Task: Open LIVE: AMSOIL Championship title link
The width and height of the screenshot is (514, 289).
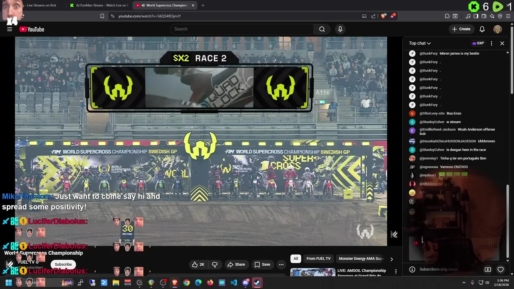Action: click(x=362, y=273)
